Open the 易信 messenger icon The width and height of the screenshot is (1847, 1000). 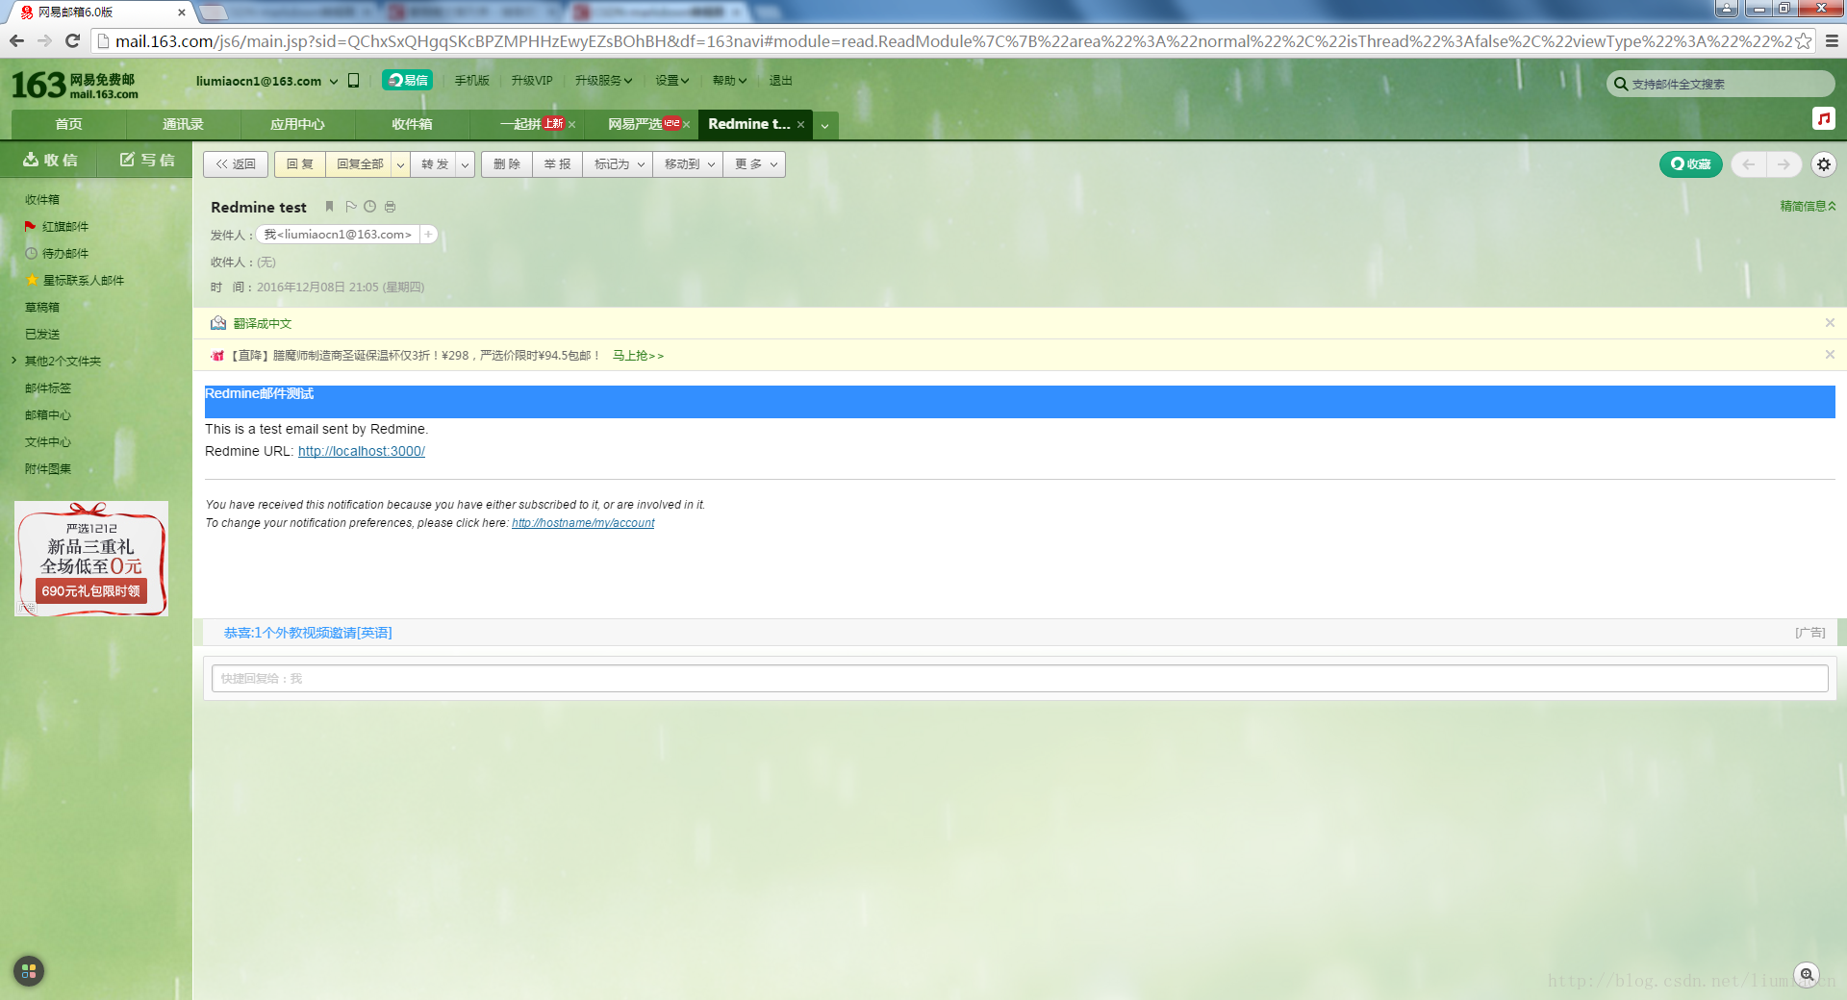408,80
